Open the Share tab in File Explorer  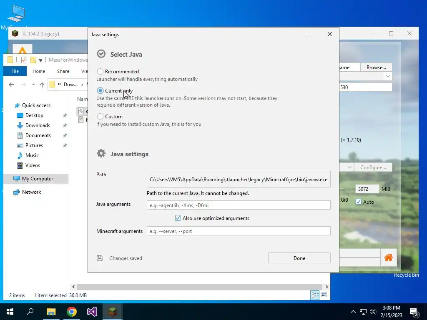pyautogui.click(x=63, y=71)
